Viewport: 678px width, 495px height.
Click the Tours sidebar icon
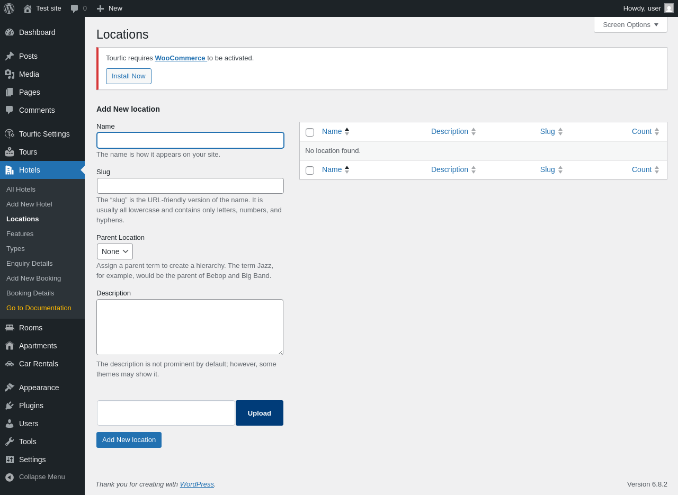10,152
